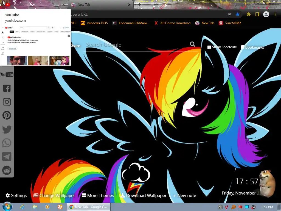The image size is (281, 211).
Task: Open the network tray icon
Action: click(247, 207)
